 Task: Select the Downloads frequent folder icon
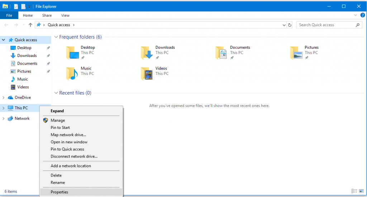tap(147, 53)
